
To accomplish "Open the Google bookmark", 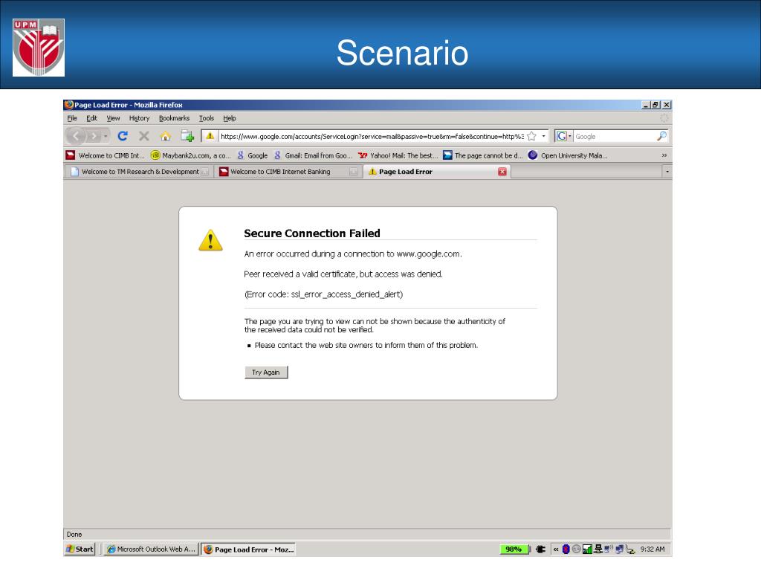I will point(253,155).
